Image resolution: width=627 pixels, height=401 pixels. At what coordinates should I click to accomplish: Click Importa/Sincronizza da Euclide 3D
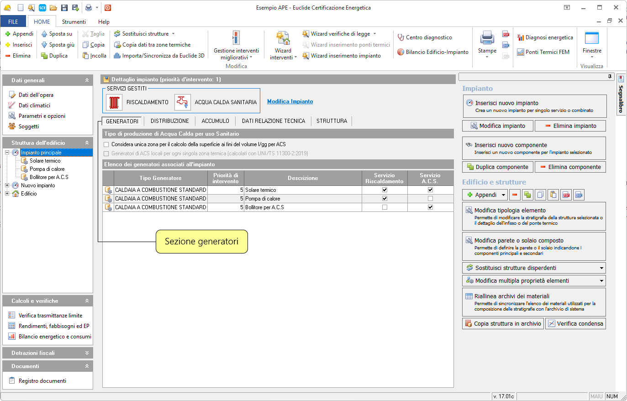pyautogui.click(x=159, y=56)
